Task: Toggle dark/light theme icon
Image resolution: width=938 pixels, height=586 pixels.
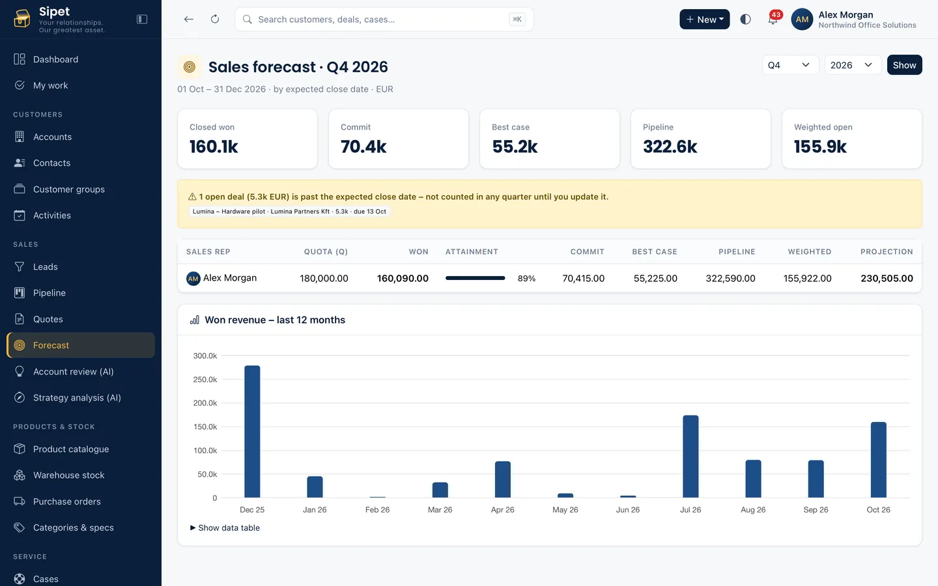Action: tap(746, 20)
